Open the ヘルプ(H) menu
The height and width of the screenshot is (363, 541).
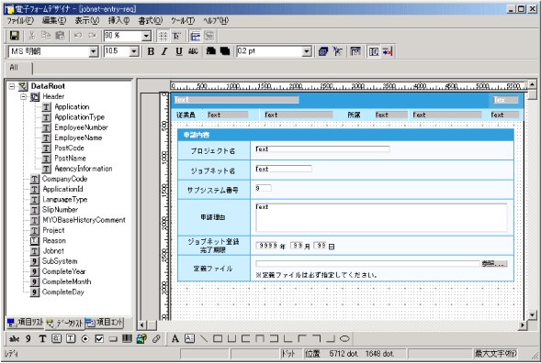pos(216,21)
